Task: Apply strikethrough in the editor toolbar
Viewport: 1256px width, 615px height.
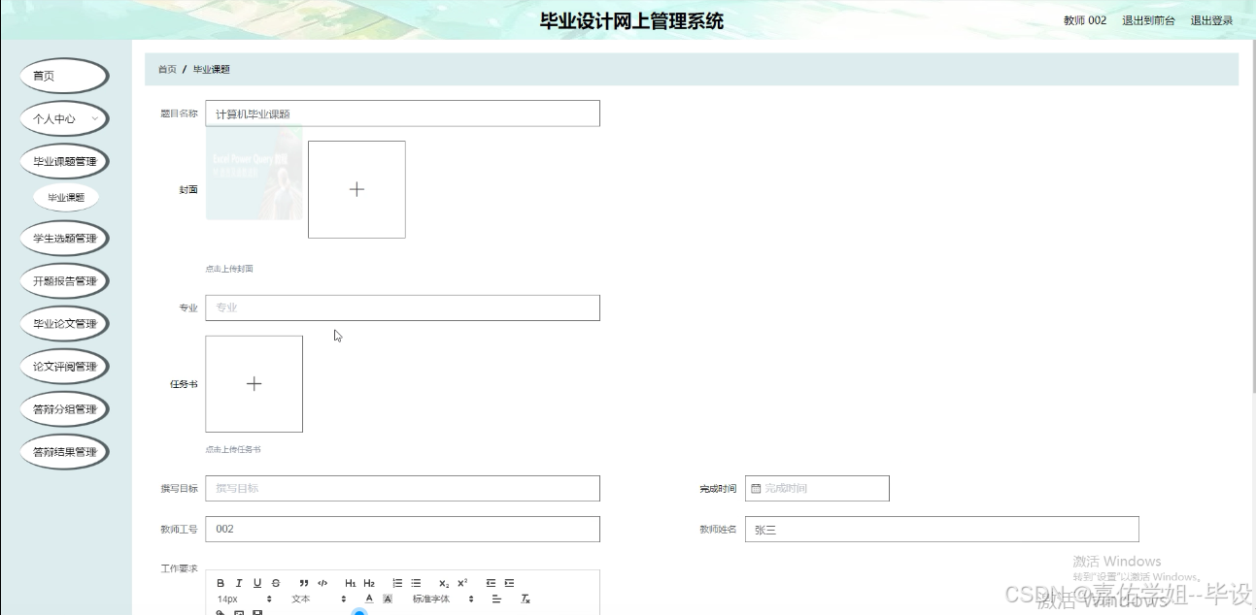Action: coord(275,583)
